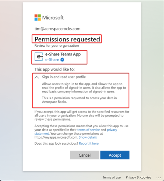Open Privacy & cookies in footer

[138, 177]
